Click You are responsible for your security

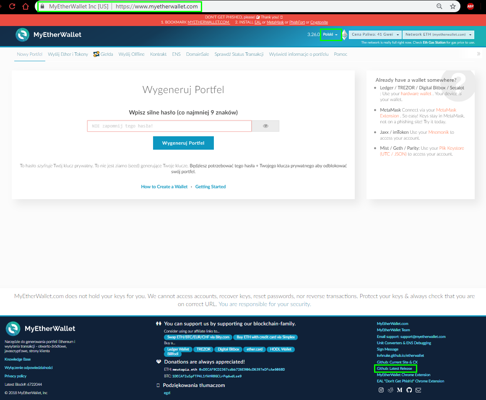[x=265, y=304]
